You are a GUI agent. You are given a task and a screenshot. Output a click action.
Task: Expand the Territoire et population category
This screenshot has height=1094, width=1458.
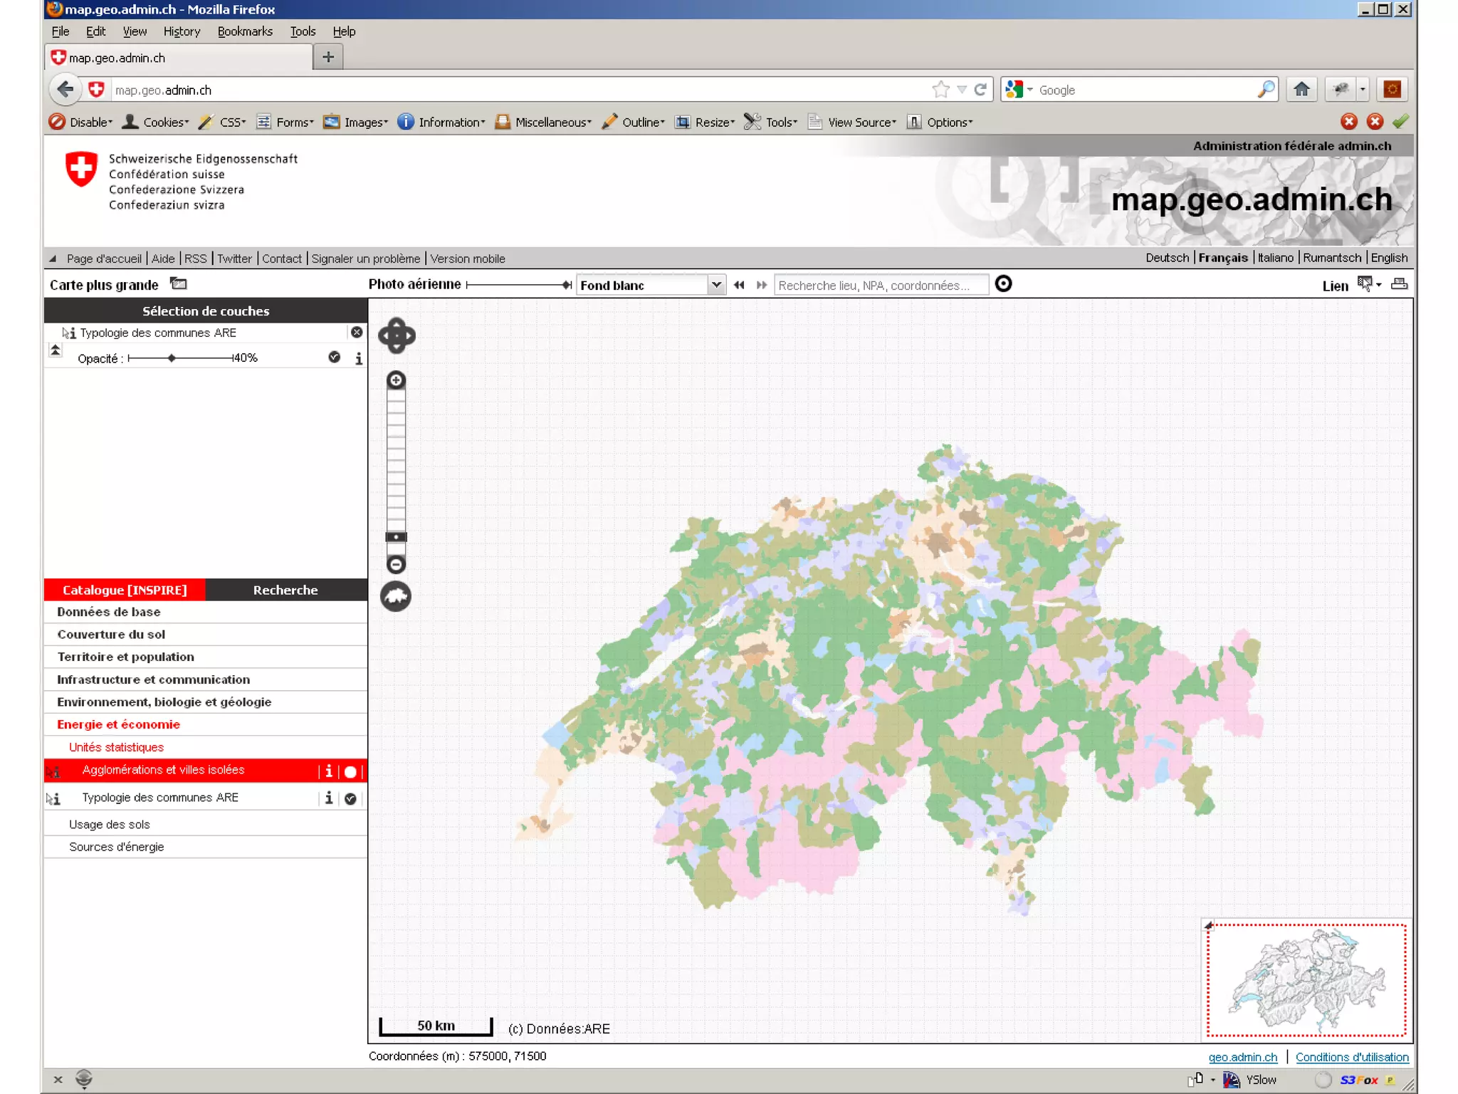coord(125,657)
